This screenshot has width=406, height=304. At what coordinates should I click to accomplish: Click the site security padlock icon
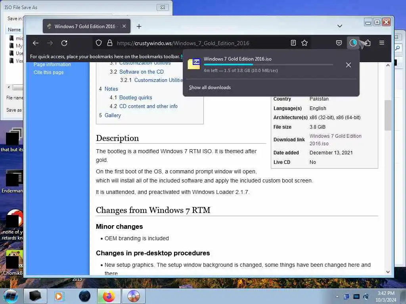click(110, 43)
